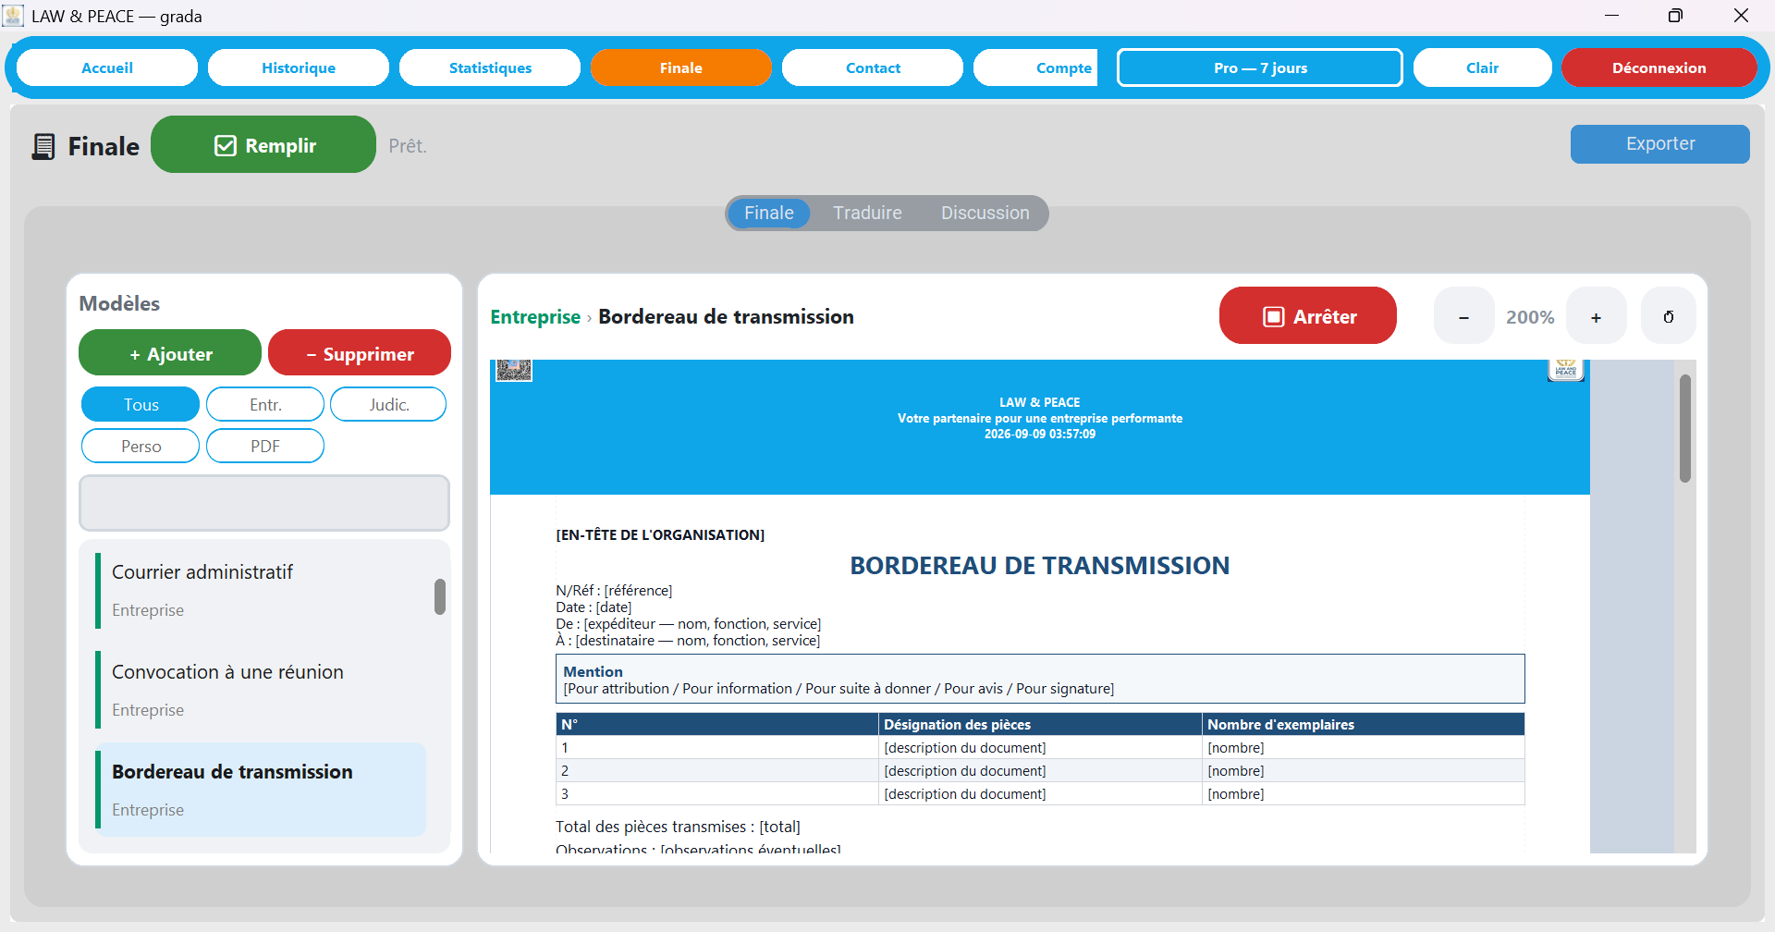The width and height of the screenshot is (1775, 932).
Task: Click the template search field
Action: (264, 503)
